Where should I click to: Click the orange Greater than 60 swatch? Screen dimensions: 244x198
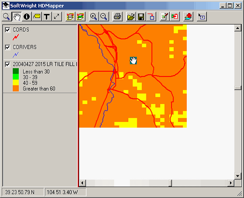click(16, 88)
